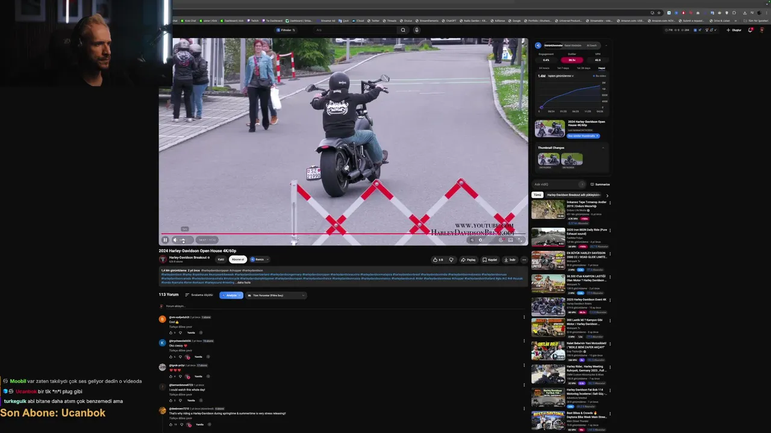Click See similar thumbnails button

[583, 136]
